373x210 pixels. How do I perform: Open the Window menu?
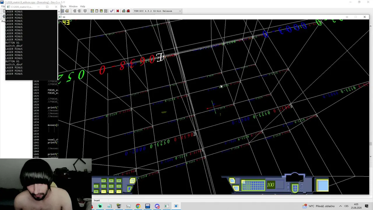click(73, 6)
